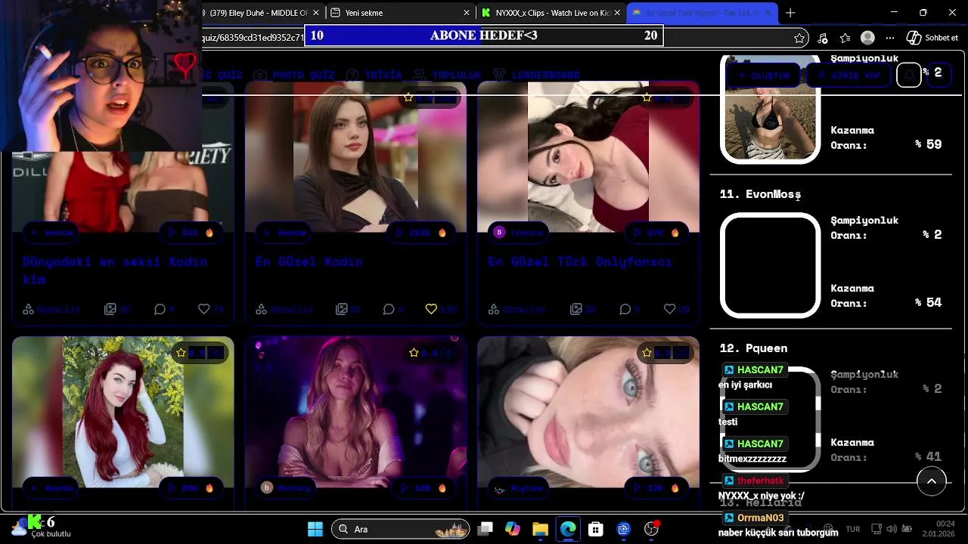The height and width of the screenshot is (544, 968).
Task: Open image count icon on Dünyadaki en seksi Kadın
Action: (x=110, y=309)
